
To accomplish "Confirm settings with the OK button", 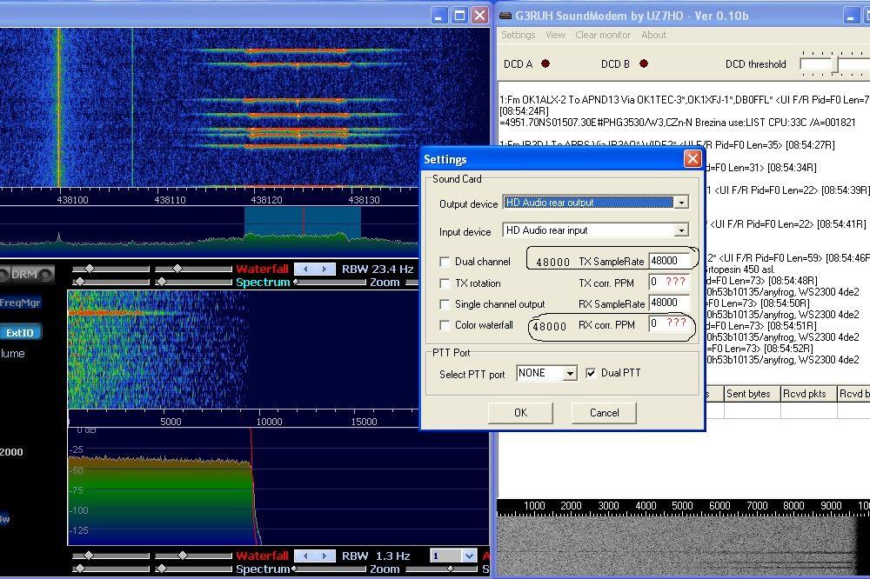I will (520, 412).
